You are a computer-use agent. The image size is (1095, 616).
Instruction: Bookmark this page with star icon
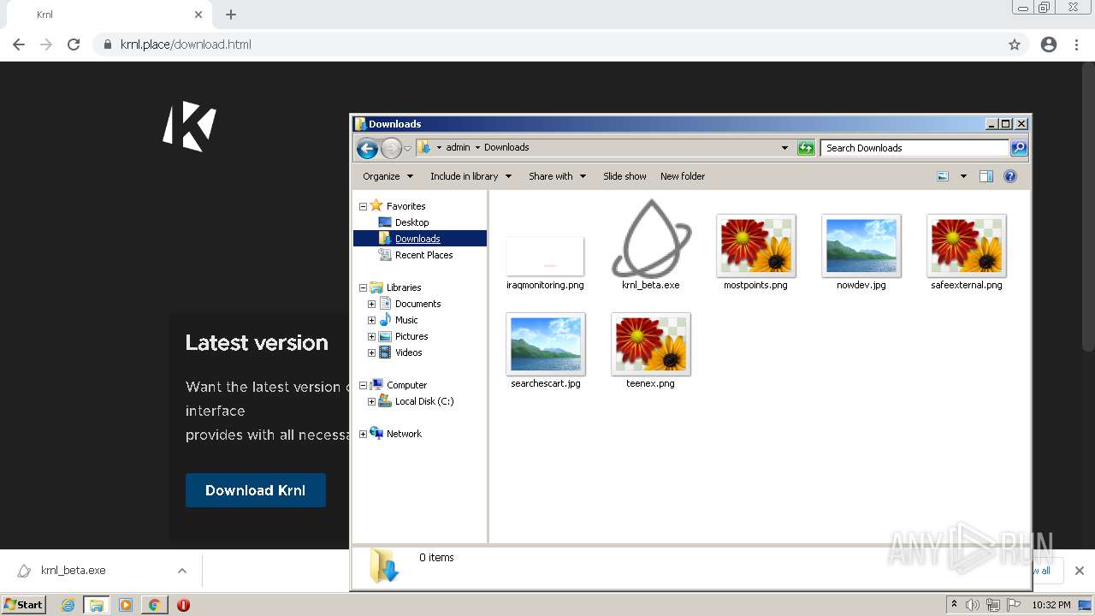click(1015, 44)
